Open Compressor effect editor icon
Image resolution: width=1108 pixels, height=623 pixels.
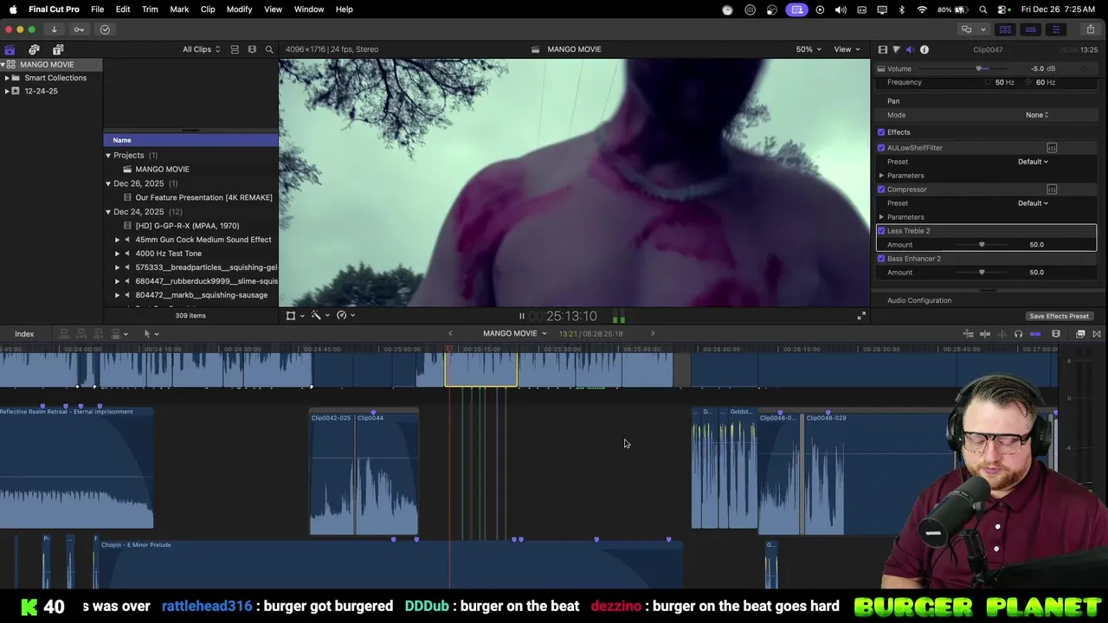(x=1052, y=189)
